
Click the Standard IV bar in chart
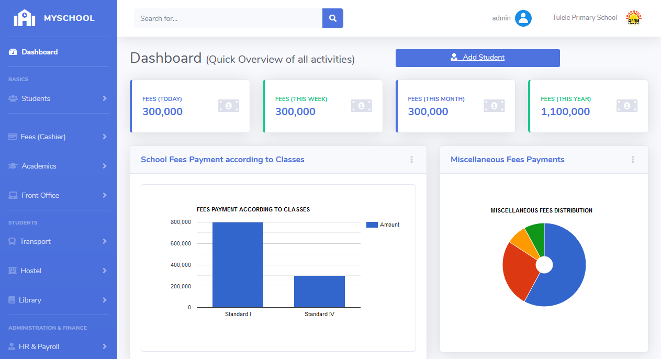319,291
